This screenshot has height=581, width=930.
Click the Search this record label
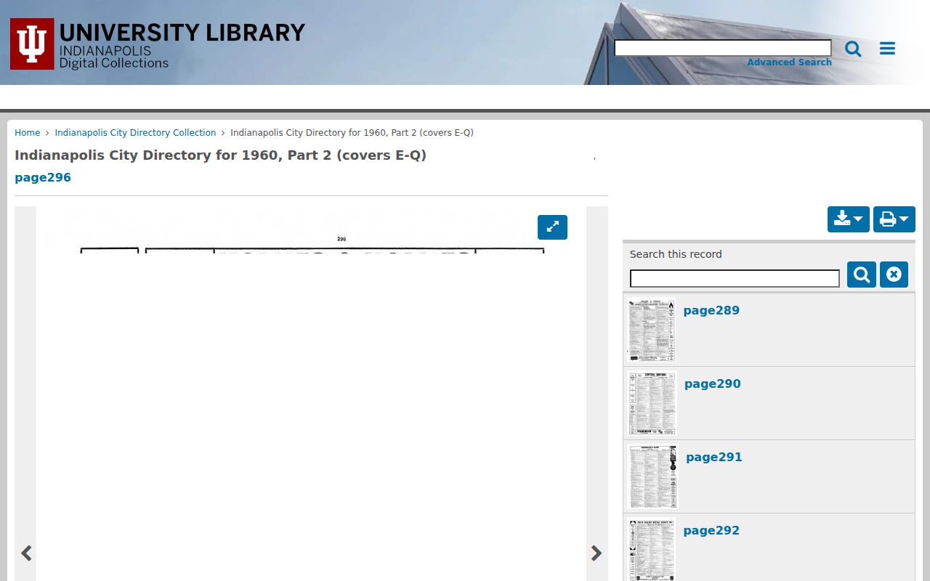click(676, 254)
